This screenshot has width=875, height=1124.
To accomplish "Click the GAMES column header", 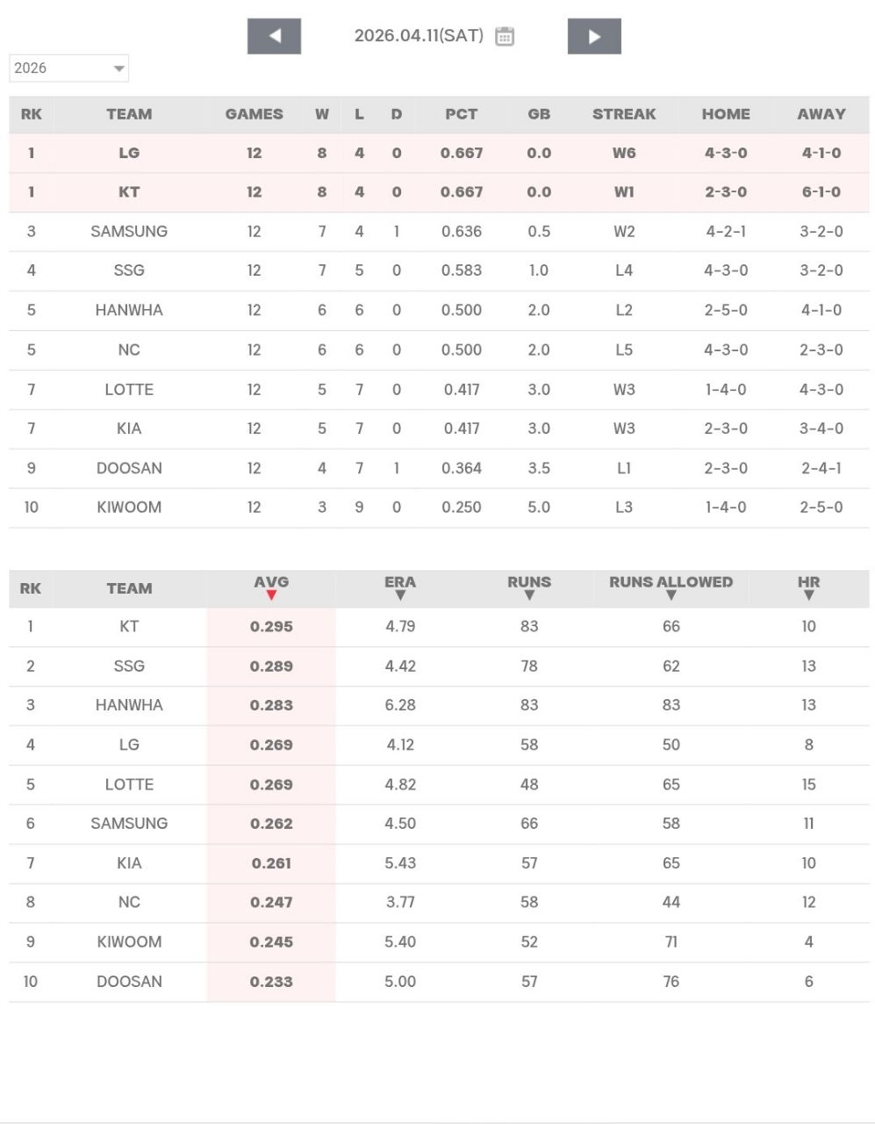I will coord(254,114).
